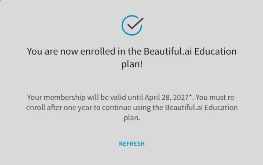This screenshot has width=263, height=165.
Task: Click 'Beautiful.ai Education' in the body paragraph
Action: 201,107
